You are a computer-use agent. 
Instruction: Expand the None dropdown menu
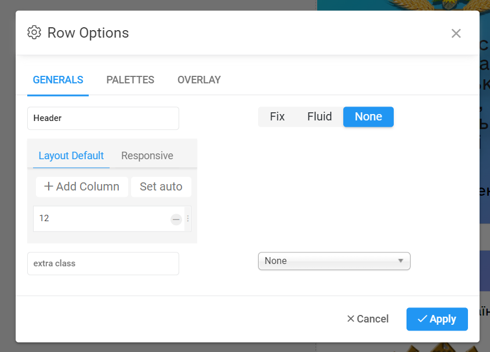[x=334, y=261]
